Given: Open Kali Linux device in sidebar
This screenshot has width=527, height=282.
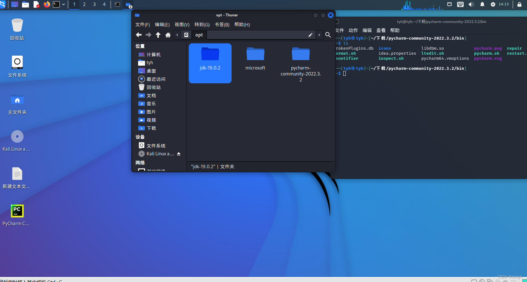Looking at the screenshot, I should pyautogui.click(x=156, y=154).
